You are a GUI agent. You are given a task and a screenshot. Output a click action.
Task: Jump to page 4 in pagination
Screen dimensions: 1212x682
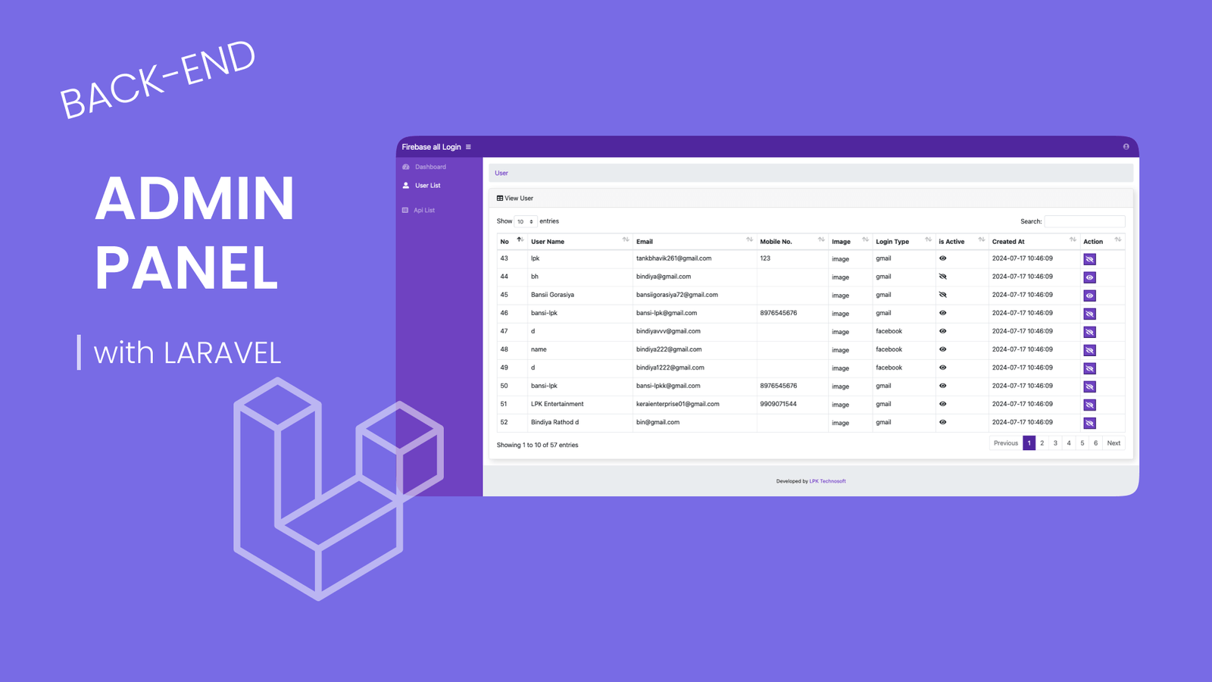1069,443
